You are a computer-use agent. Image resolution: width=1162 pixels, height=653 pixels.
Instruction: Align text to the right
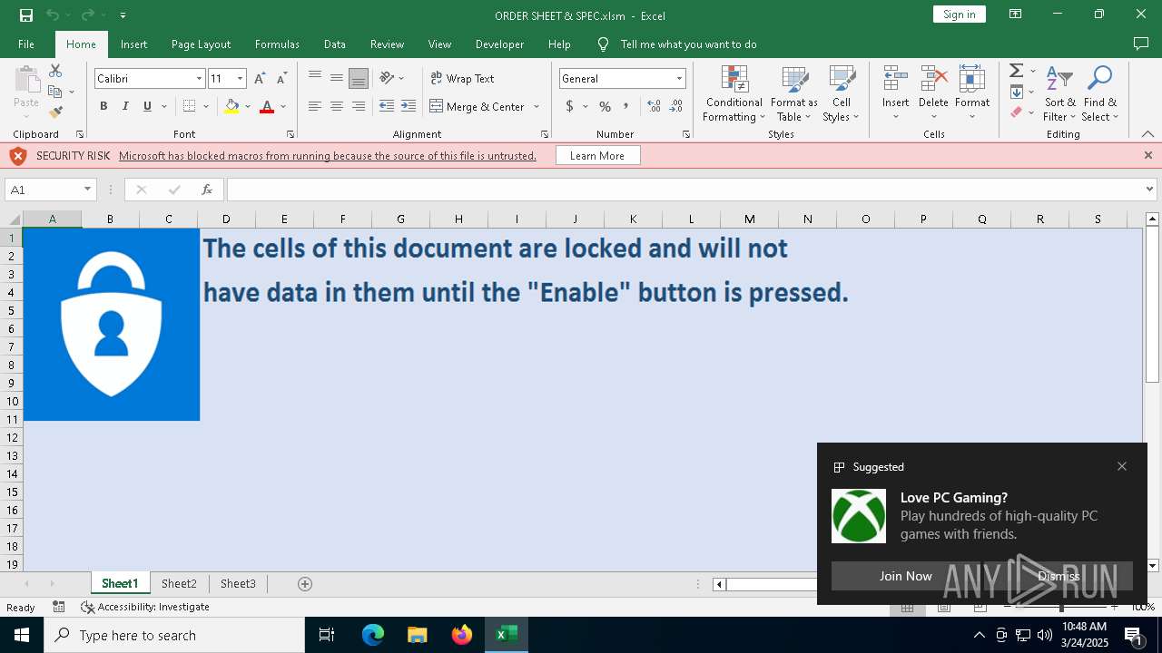click(x=359, y=106)
